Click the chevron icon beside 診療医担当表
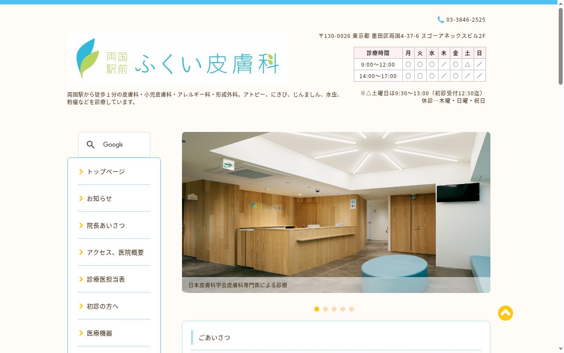The image size is (564, 353). click(81, 279)
